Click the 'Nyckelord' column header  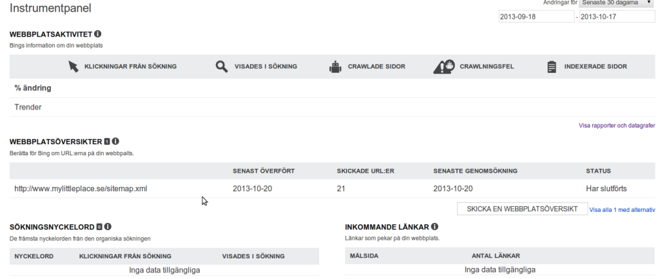coord(34,256)
